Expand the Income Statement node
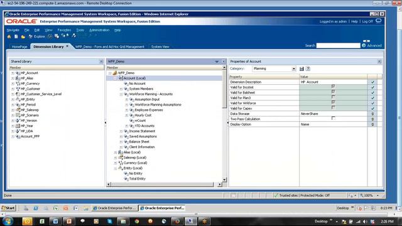 click(121, 131)
